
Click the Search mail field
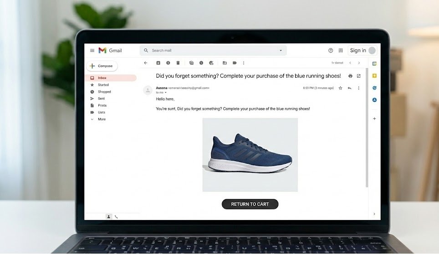[213, 50]
